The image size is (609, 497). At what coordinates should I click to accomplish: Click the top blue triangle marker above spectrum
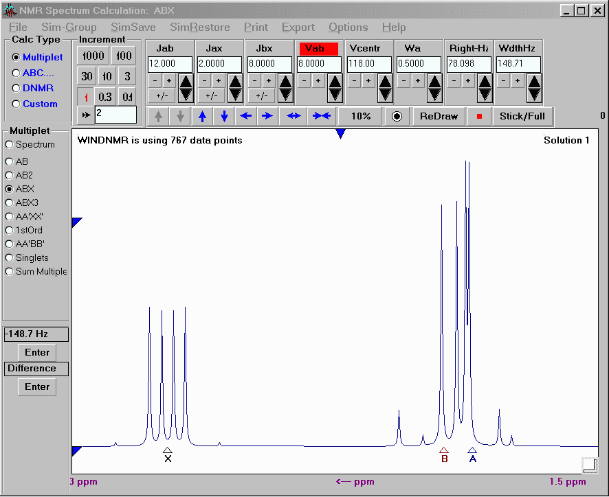point(340,135)
